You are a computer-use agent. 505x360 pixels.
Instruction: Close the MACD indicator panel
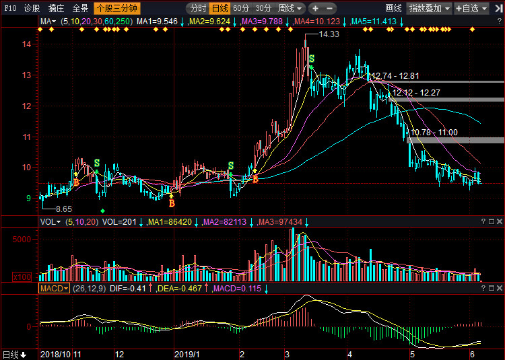coord(500,288)
